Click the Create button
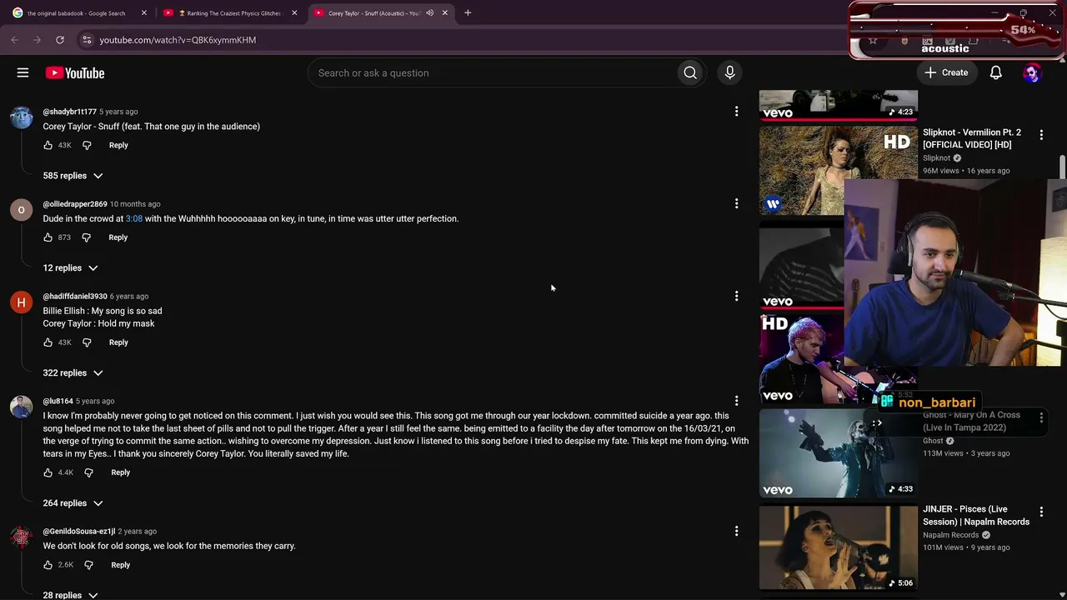 pos(946,73)
